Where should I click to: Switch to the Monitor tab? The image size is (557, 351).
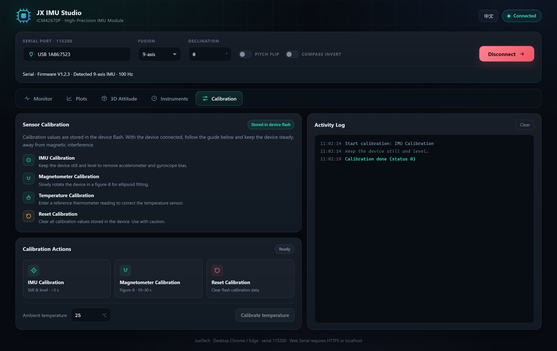click(x=38, y=98)
